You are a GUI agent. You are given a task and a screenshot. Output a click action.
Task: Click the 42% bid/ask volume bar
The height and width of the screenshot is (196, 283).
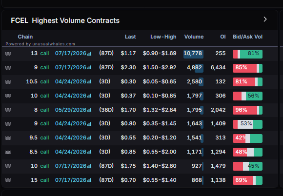coord(247,138)
